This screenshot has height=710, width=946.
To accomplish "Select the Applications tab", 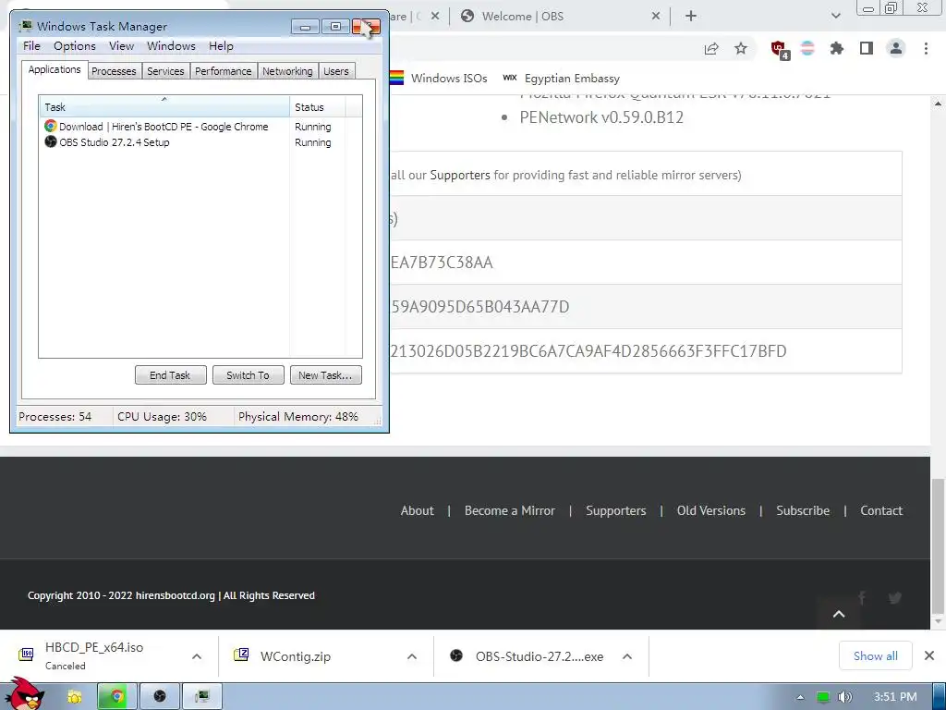I will pyautogui.click(x=55, y=69).
